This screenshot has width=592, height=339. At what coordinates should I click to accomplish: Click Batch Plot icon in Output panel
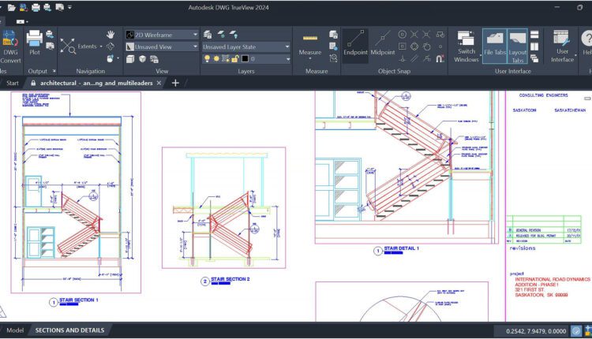point(50,35)
